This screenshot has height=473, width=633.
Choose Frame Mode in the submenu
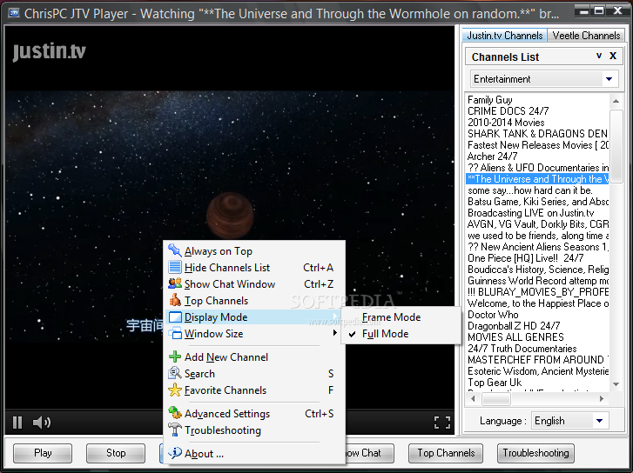click(401, 317)
